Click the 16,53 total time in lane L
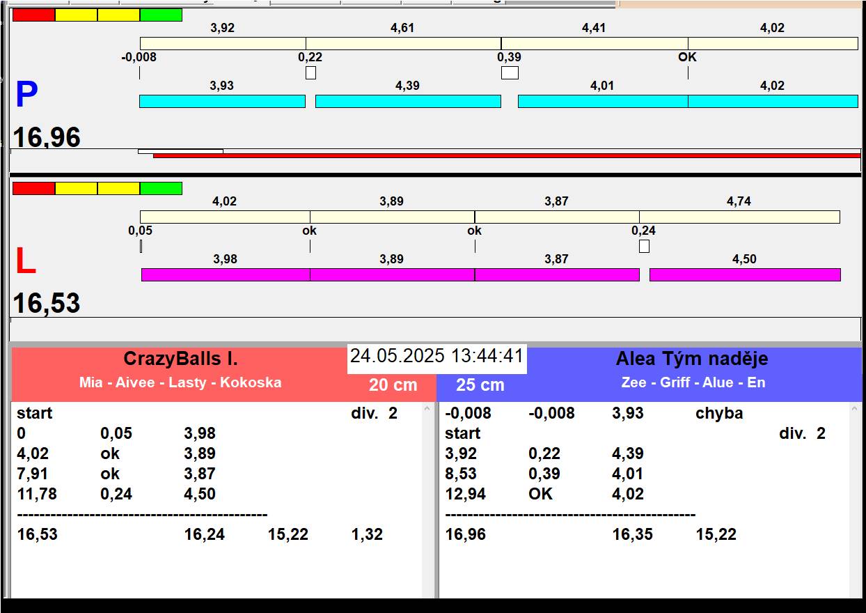Screen dimensions: 866x613 click(47, 303)
